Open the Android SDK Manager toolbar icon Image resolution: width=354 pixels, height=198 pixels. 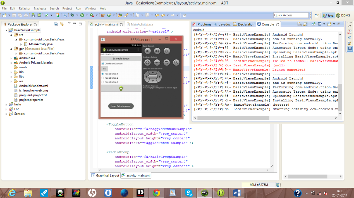[x=33, y=15]
